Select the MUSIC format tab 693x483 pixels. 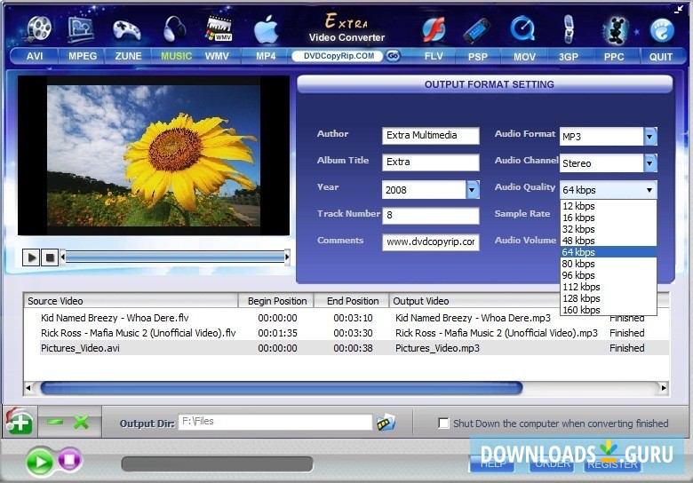(176, 56)
